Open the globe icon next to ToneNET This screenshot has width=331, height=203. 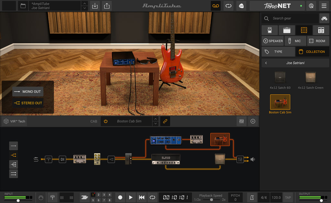[x=311, y=6]
